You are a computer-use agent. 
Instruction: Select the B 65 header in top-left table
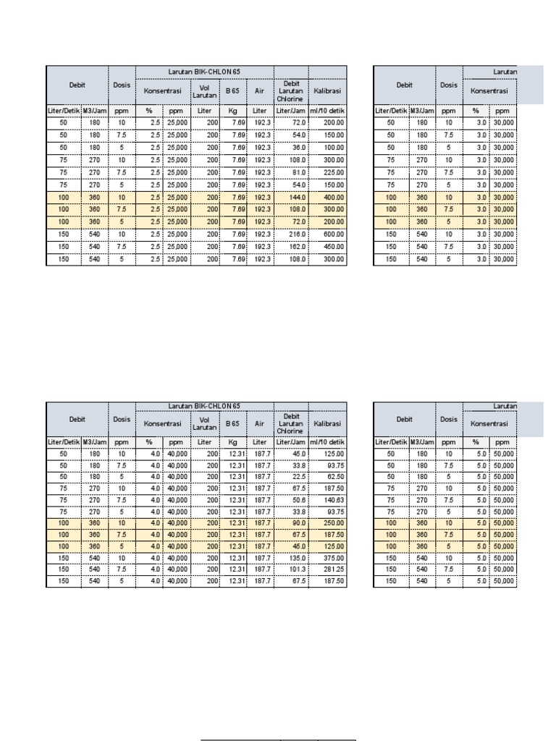click(232, 91)
